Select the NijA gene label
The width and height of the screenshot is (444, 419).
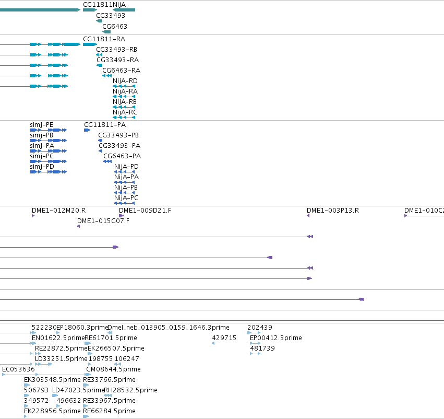[119, 5]
